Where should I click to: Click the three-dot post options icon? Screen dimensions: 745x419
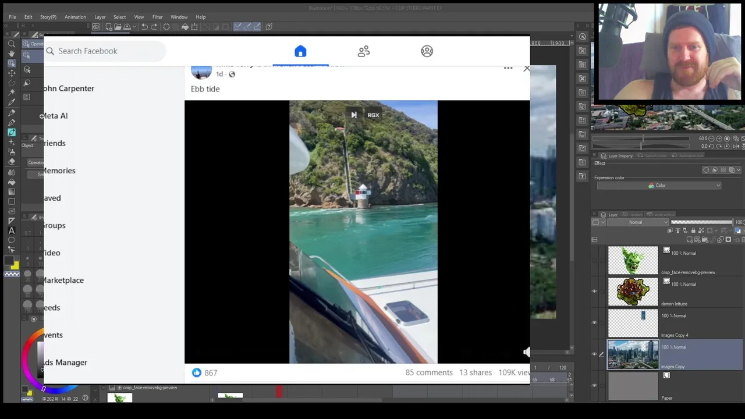tap(508, 68)
